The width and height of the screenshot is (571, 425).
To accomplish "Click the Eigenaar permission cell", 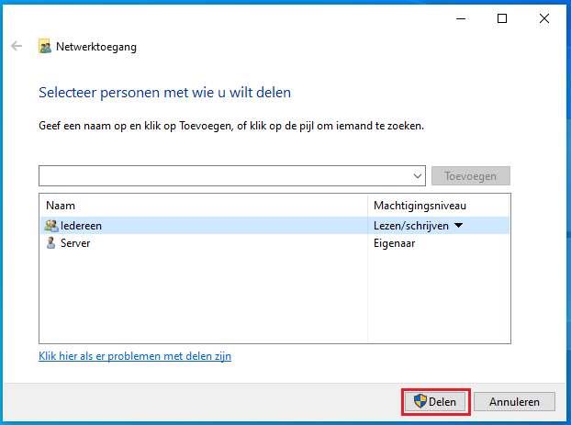I will pyautogui.click(x=395, y=243).
